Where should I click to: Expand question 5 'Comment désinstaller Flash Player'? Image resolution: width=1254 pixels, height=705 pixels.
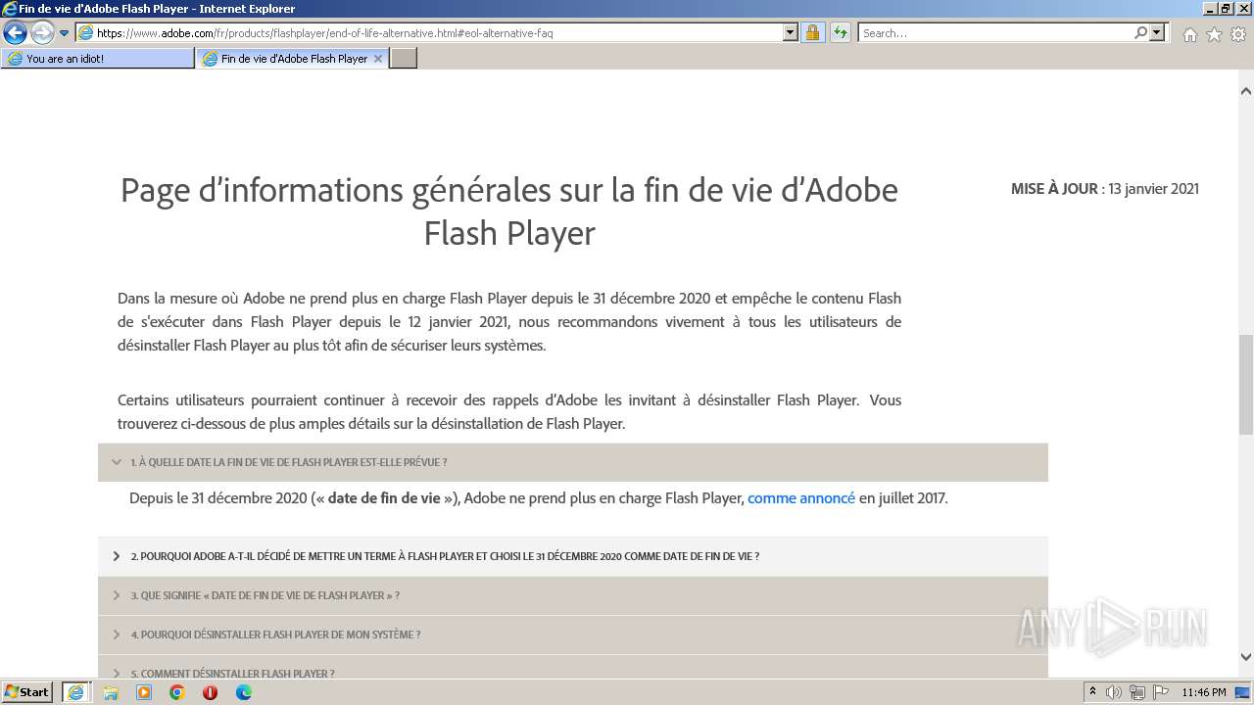572,668
